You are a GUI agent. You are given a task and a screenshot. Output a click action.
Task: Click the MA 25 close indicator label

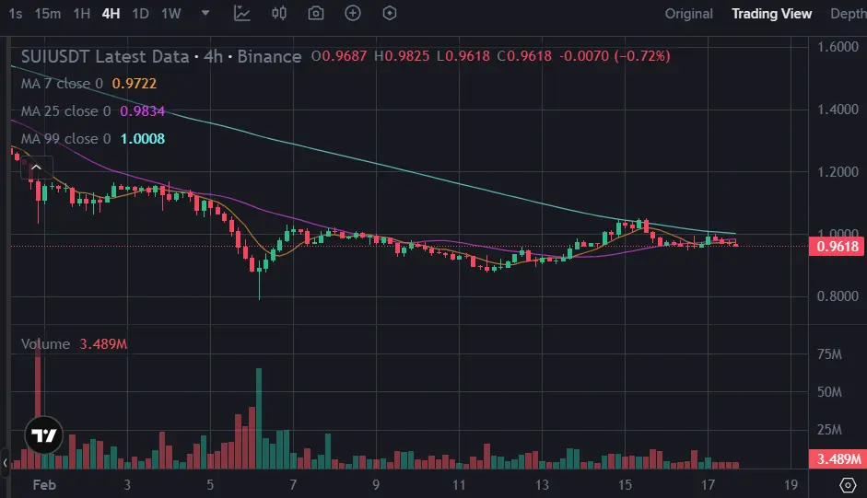pyautogui.click(x=65, y=111)
